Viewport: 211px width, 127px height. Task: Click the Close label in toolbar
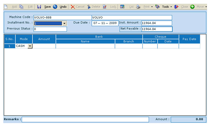click(184, 7)
